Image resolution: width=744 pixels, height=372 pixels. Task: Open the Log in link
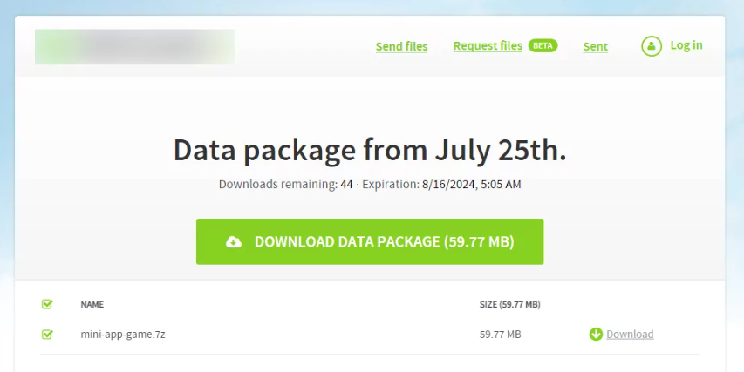tap(686, 45)
